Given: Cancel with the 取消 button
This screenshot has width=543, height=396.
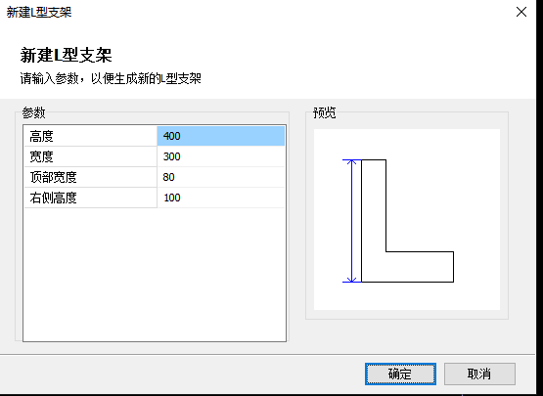Looking at the screenshot, I should click(479, 374).
